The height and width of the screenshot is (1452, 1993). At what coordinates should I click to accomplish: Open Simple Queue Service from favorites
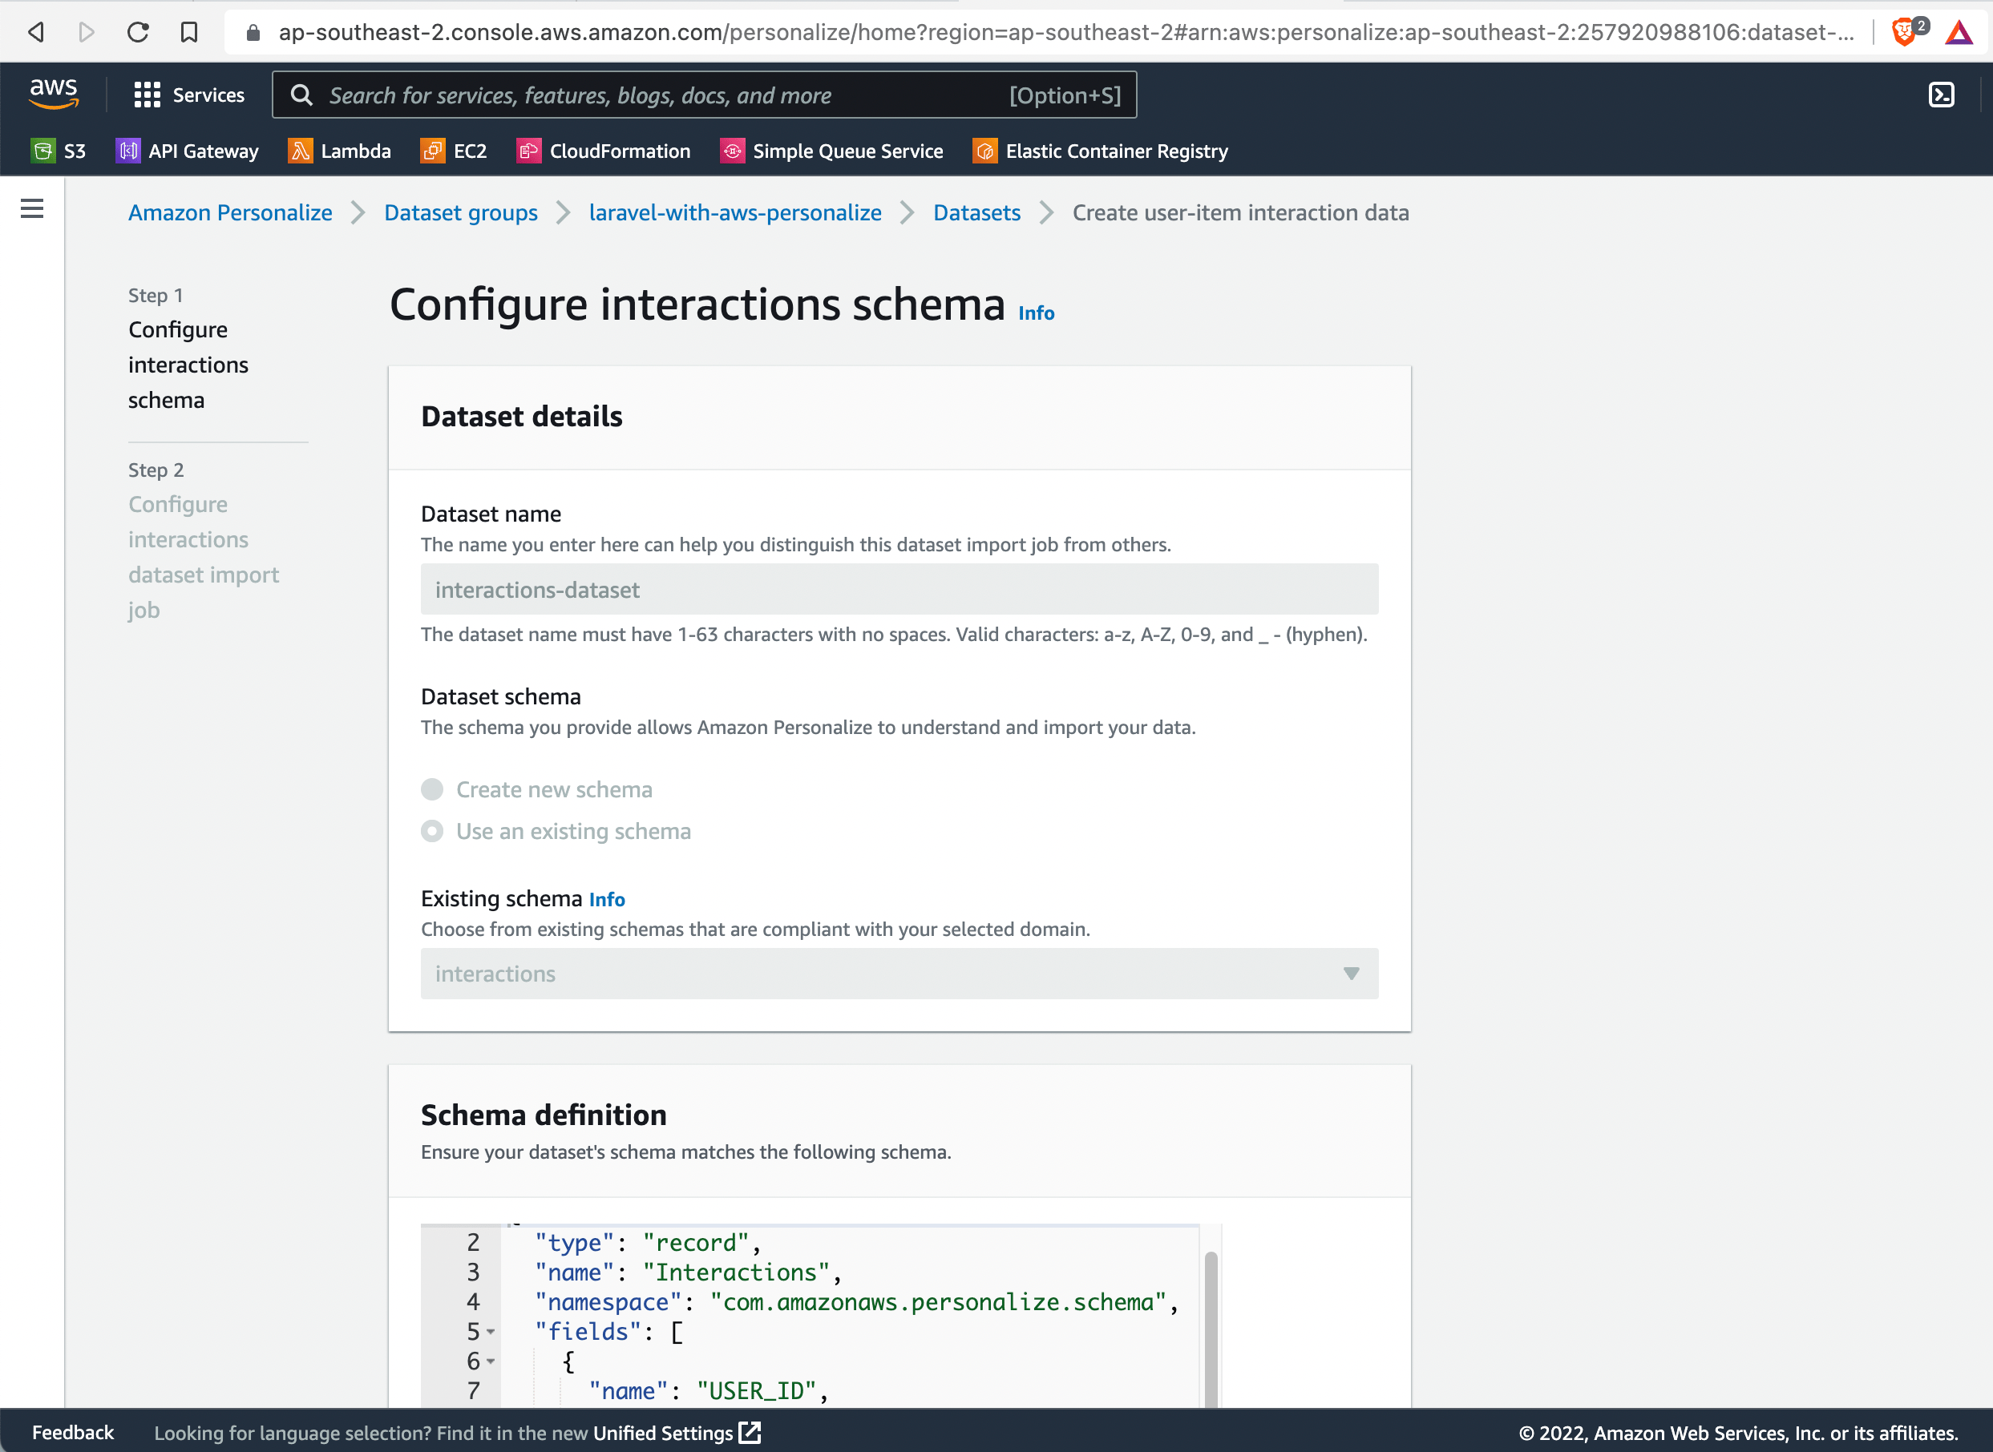pyautogui.click(x=831, y=151)
